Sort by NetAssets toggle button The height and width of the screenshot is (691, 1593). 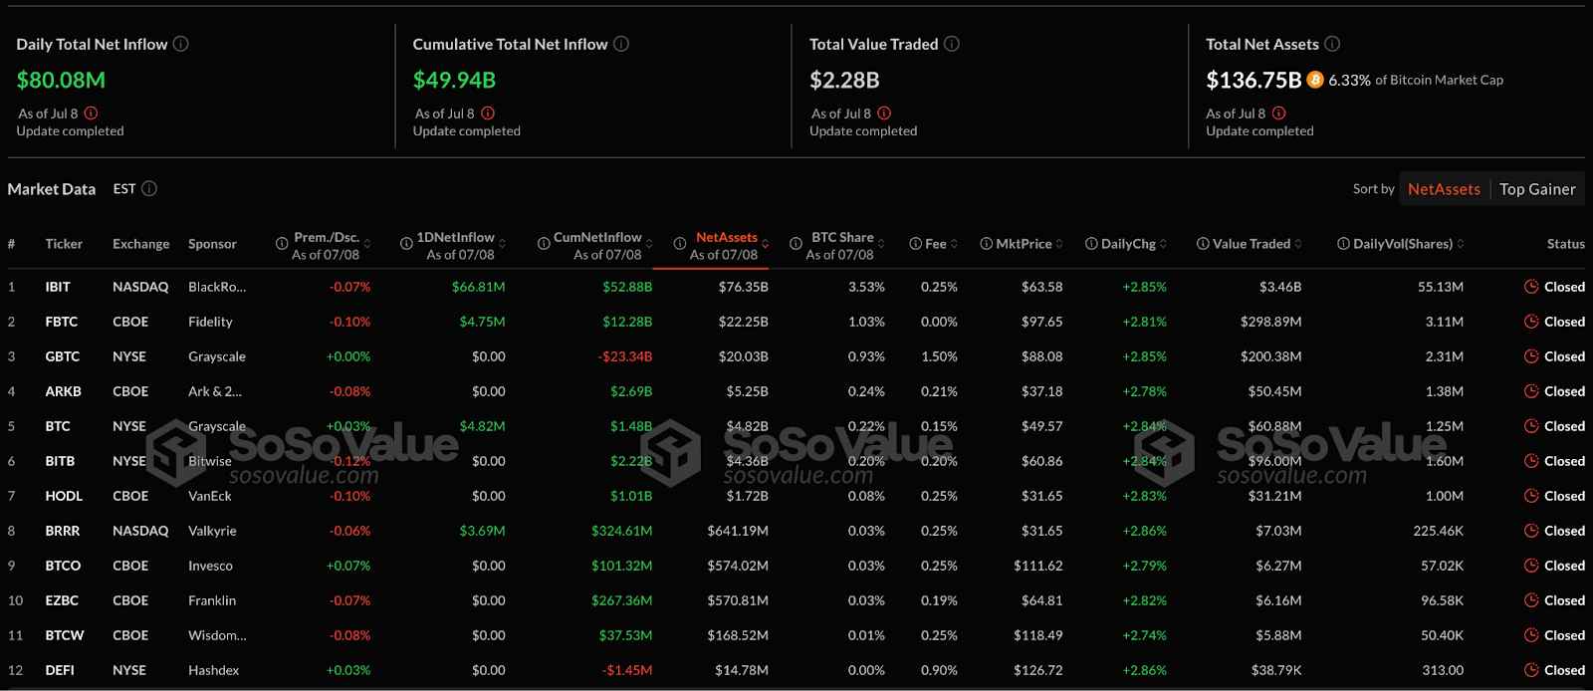tap(1444, 189)
